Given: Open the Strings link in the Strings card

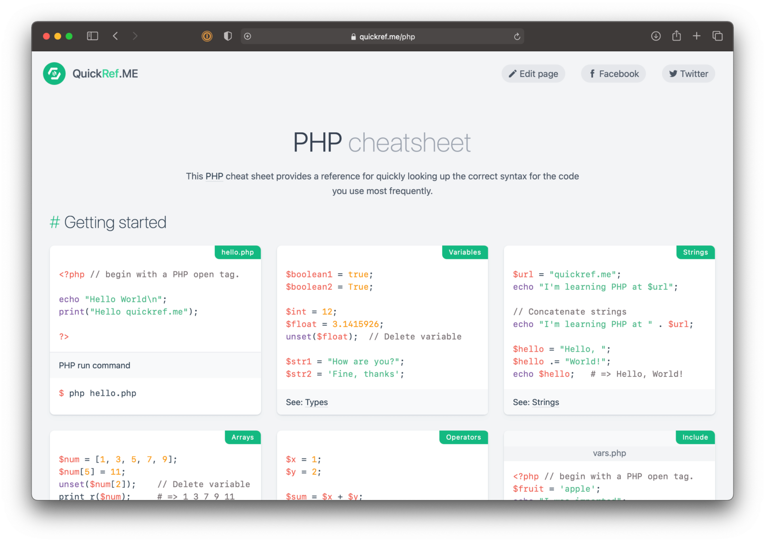Looking at the screenshot, I should click(545, 402).
